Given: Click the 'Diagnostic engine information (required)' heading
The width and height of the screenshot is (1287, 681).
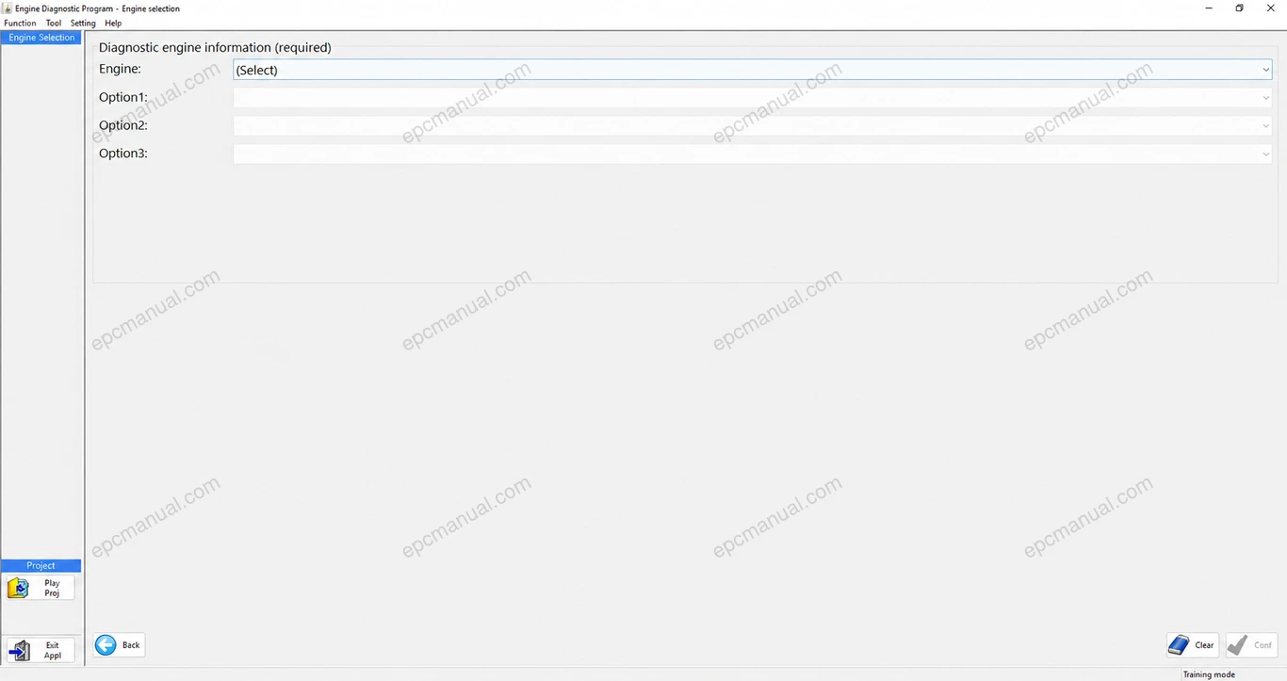Looking at the screenshot, I should coord(215,47).
